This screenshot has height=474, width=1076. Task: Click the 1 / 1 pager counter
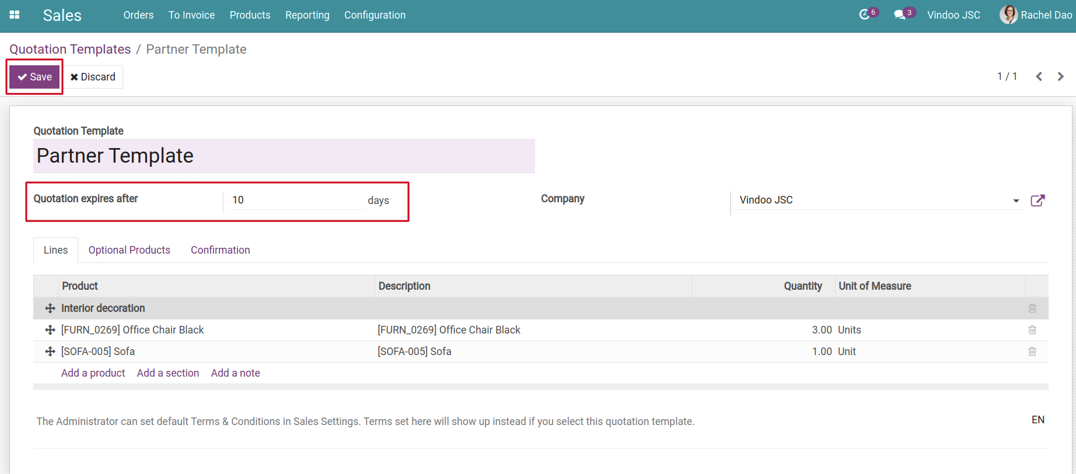tap(1007, 76)
